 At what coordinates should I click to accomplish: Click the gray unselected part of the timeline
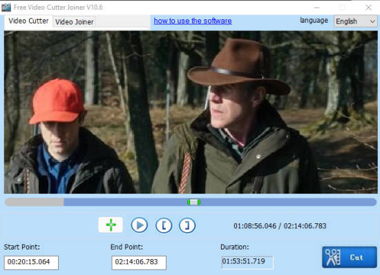point(34,202)
